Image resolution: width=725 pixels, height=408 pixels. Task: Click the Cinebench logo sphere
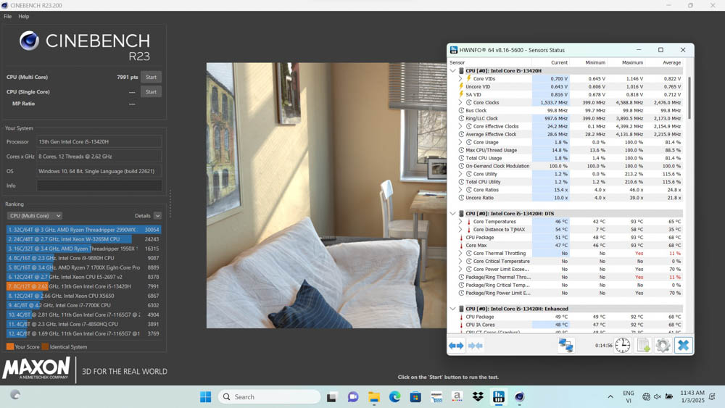(29, 41)
